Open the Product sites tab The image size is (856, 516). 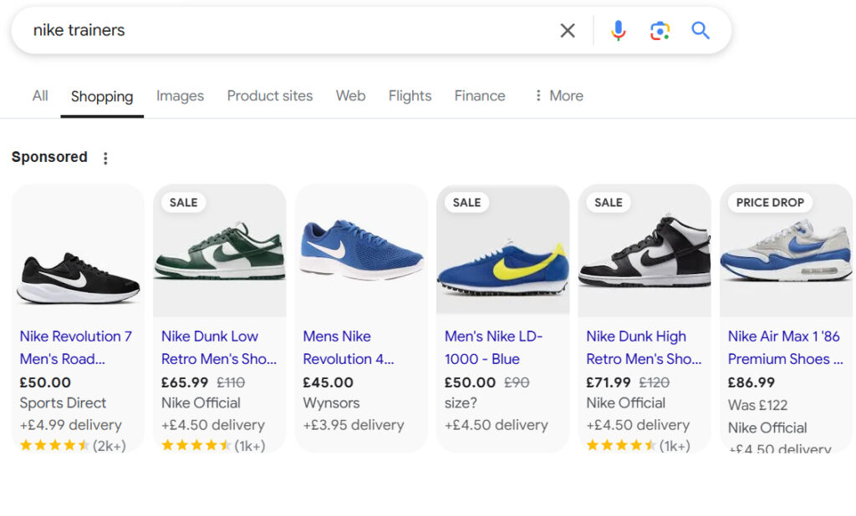point(270,96)
